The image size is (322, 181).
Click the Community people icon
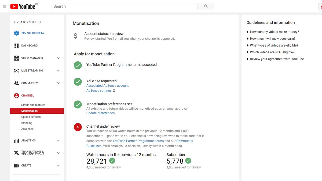16,83
